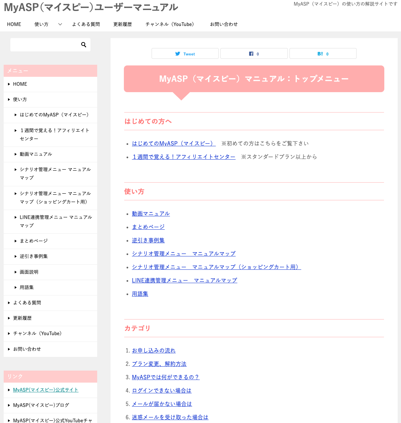
Task: Open よくある質問 in top navigation
Action: tap(86, 24)
